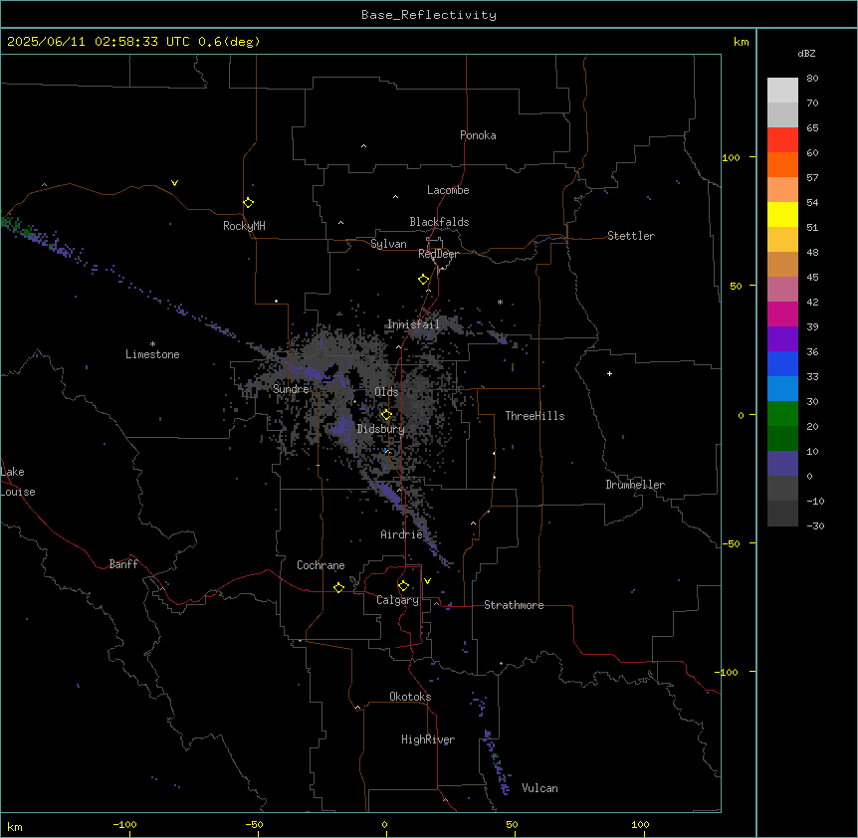Viewport: 858px width, 838px height.
Task: Click the Vulcan label
Action: pyautogui.click(x=540, y=788)
